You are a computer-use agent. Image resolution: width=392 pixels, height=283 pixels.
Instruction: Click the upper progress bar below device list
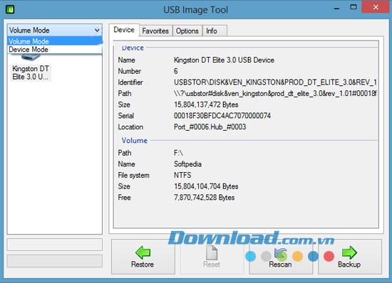[x=55, y=245]
